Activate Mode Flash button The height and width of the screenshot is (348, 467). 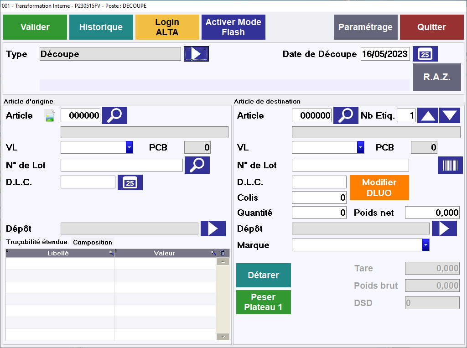tap(233, 27)
